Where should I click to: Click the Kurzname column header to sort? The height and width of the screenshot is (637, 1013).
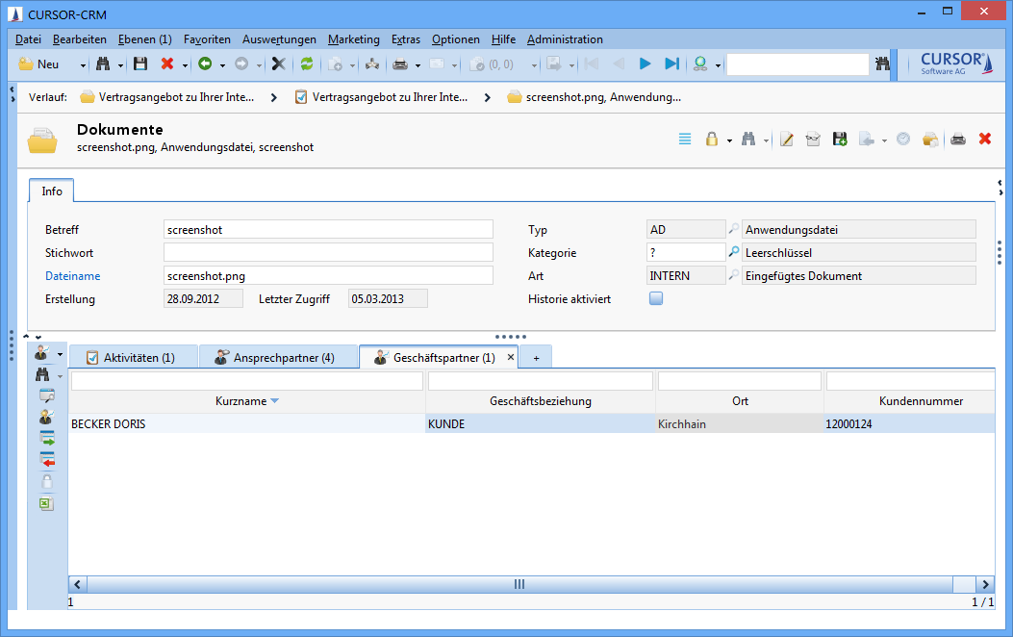(241, 401)
